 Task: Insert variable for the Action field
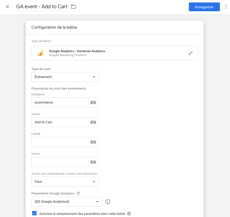(x=93, y=122)
